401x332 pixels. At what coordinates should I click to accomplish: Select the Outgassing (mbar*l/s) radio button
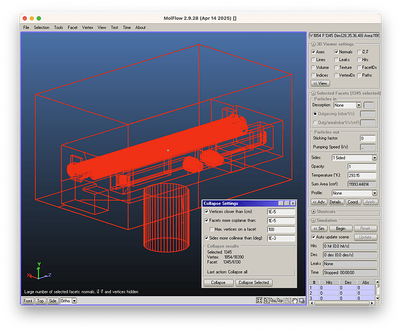point(315,114)
